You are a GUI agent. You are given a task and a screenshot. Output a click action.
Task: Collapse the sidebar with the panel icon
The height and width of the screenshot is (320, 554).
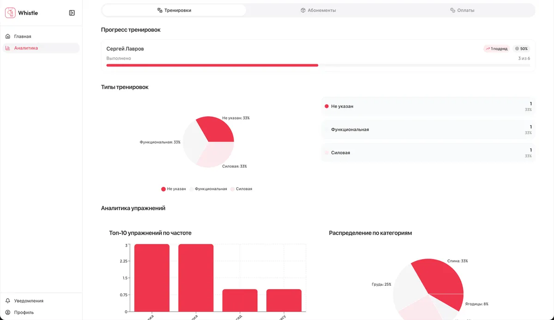point(72,13)
